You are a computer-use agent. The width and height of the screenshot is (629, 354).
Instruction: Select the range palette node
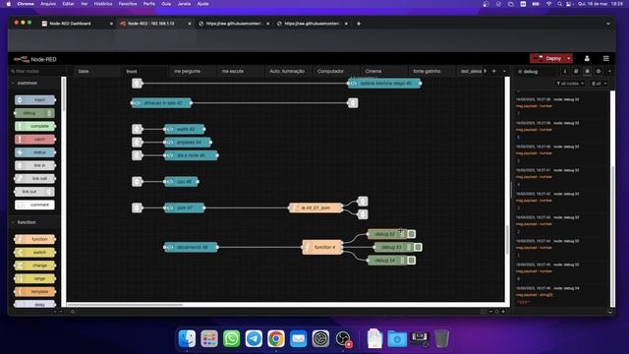click(35, 278)
